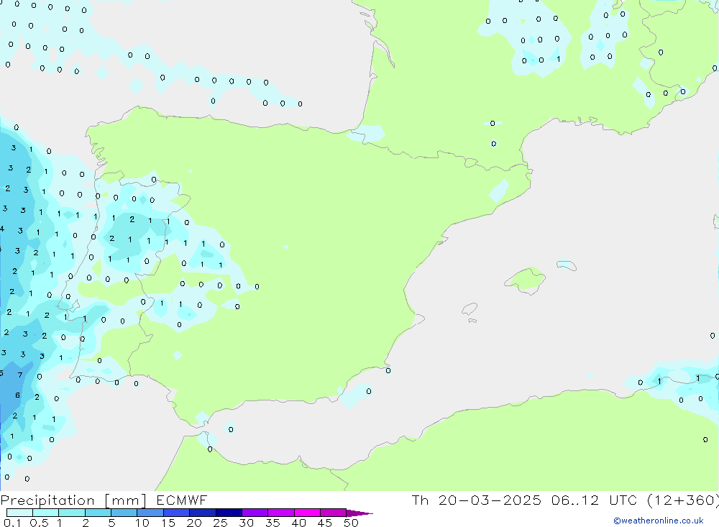719x527 pixels.
Task: Click the legend label '25'
Action: click(x=220, y=523)
